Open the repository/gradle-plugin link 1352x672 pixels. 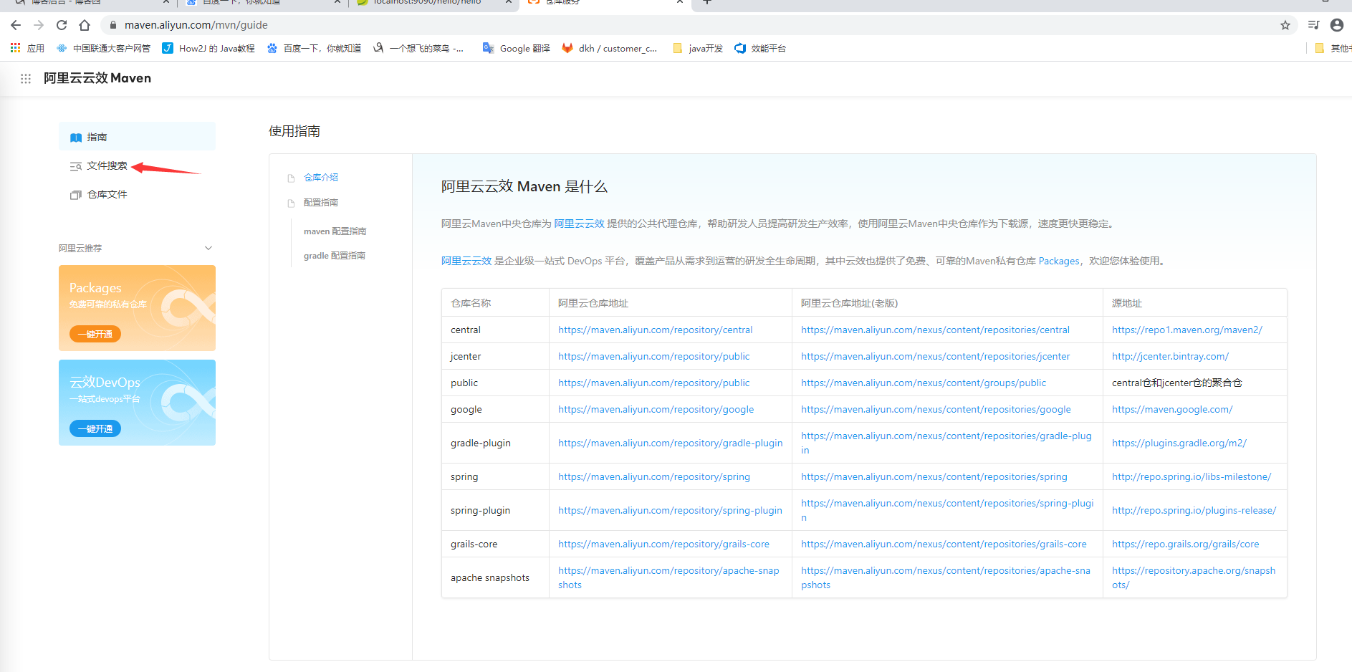[671, 443]
